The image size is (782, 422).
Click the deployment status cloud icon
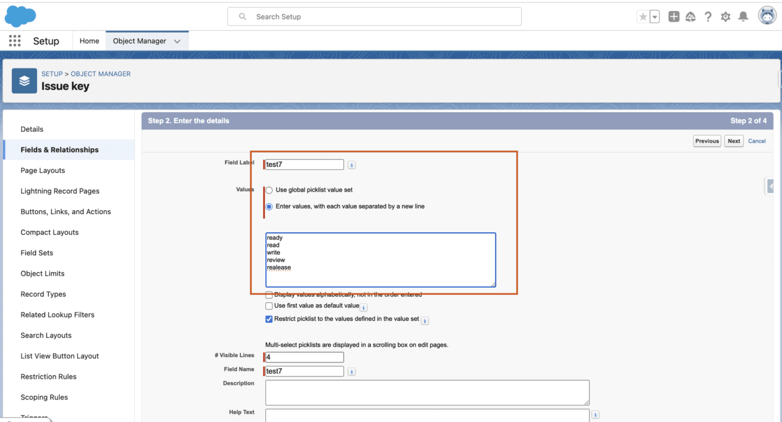tap(691, 16)
